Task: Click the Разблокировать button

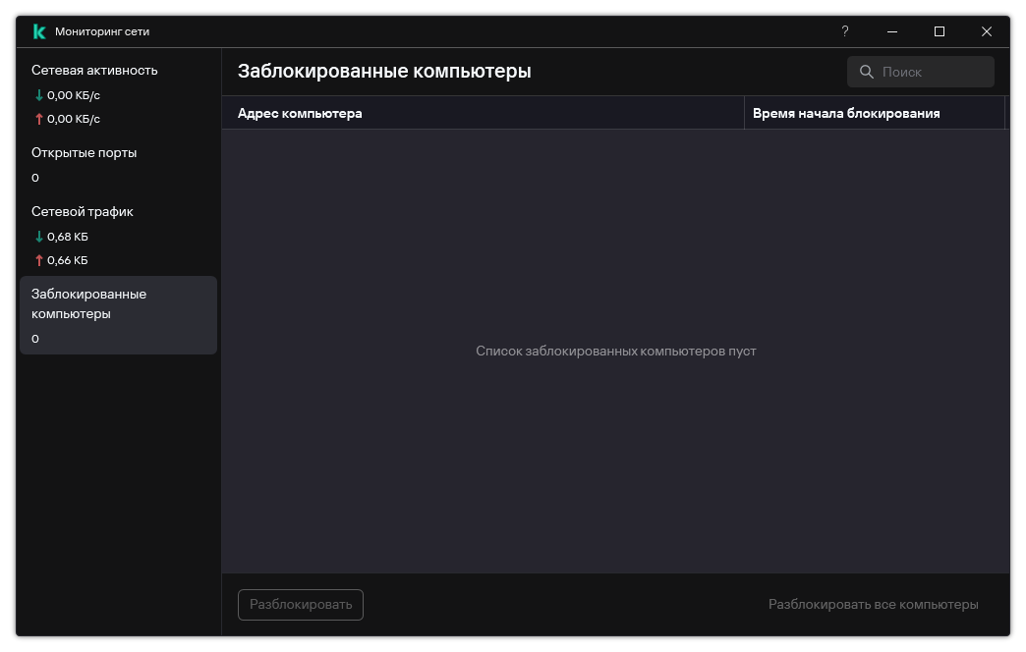Action: click(x=300, y=604)
